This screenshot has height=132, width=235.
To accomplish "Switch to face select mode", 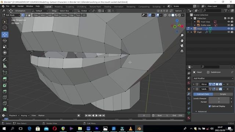I will 29,15.
